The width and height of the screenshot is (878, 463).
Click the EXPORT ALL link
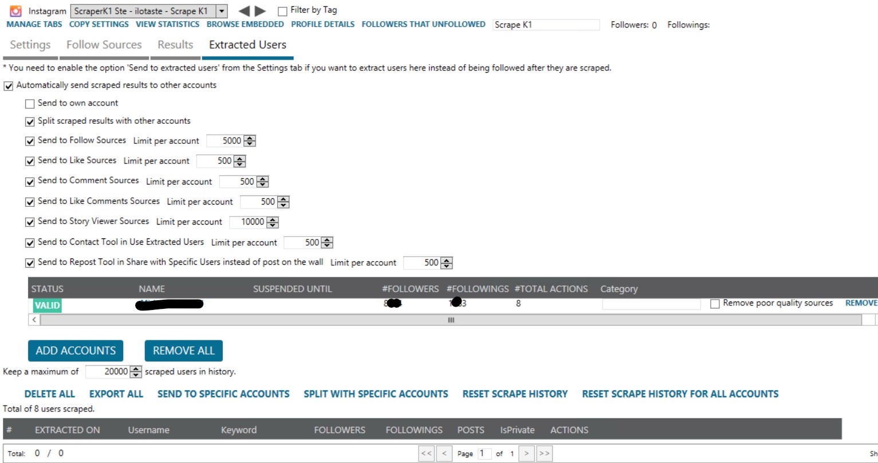[x=116, y=394]
